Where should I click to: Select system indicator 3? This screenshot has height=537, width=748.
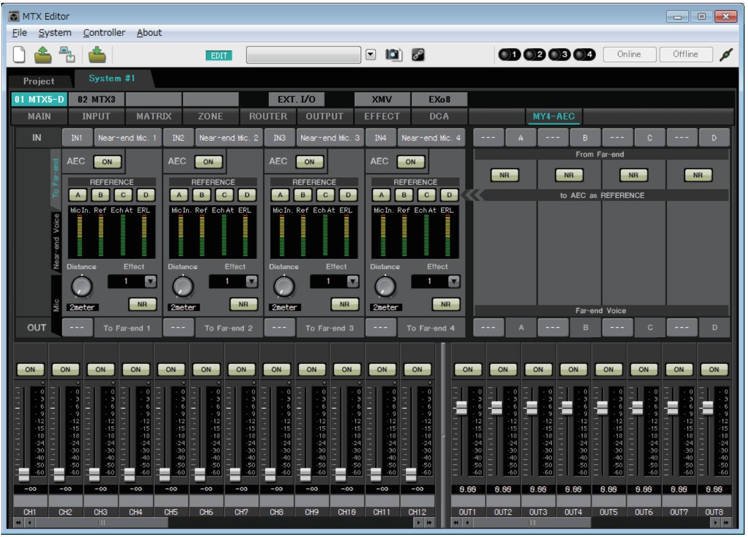(x=559, y=54)
